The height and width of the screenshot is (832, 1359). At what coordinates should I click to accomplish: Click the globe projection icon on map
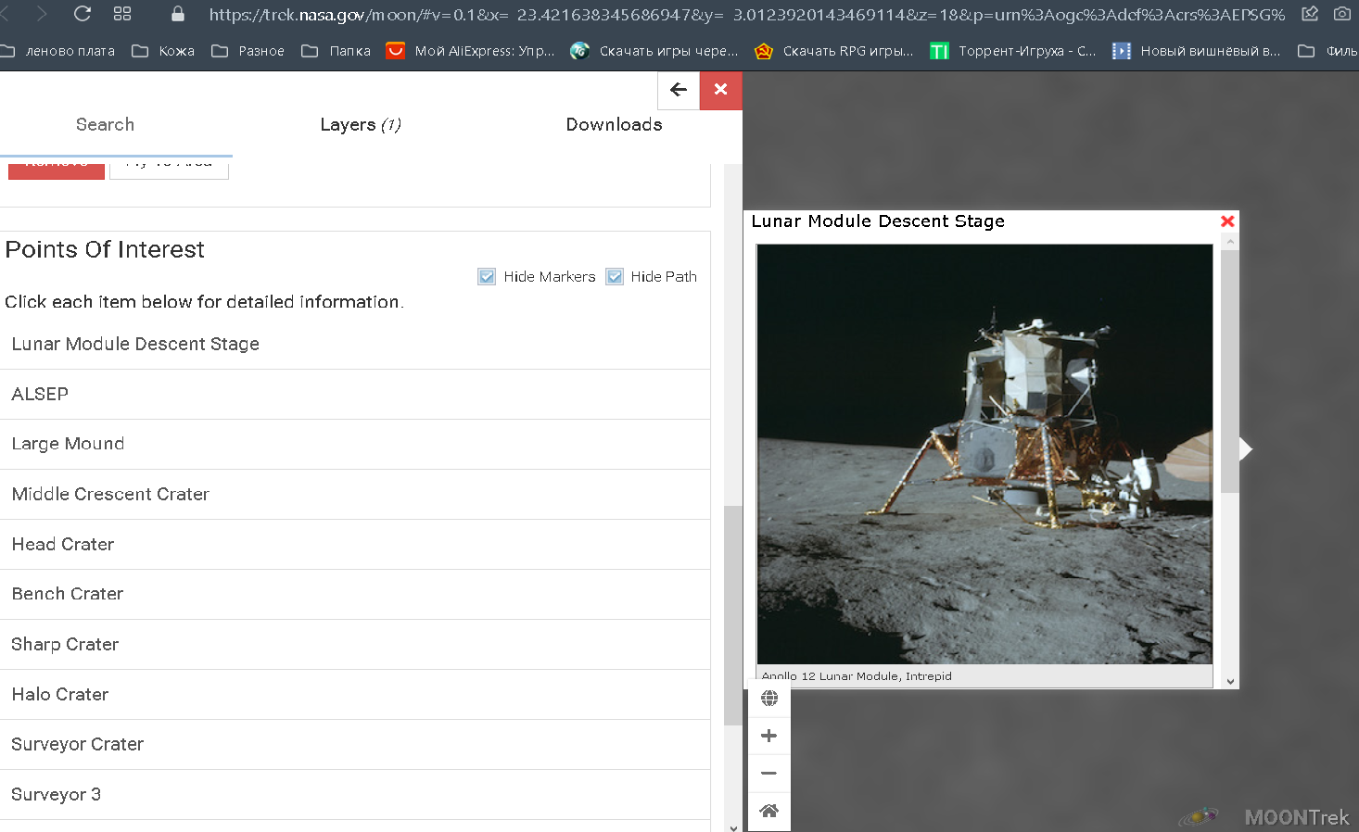pyautogui.click(x=769, y=698)
